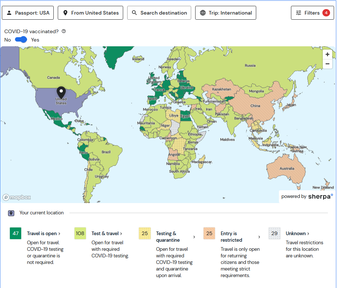337x288 pixels.
Task: Click the current location legend icon
Action: (11, 213)
